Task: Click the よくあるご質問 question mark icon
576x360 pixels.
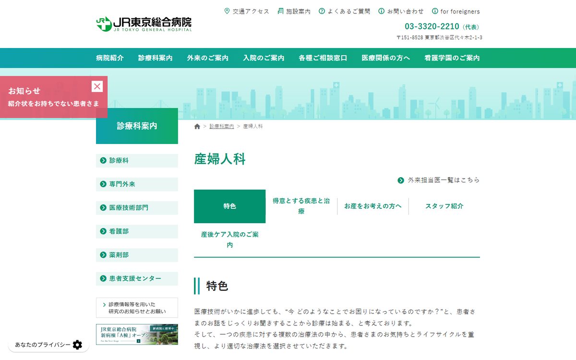Action: (x=322, y=11)
